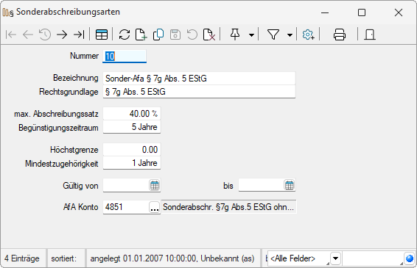Click the Höchstgrenze value field
Screen dimensions: 417x268
132,150
